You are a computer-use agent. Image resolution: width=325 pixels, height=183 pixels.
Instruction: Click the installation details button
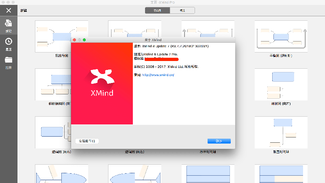87,141
